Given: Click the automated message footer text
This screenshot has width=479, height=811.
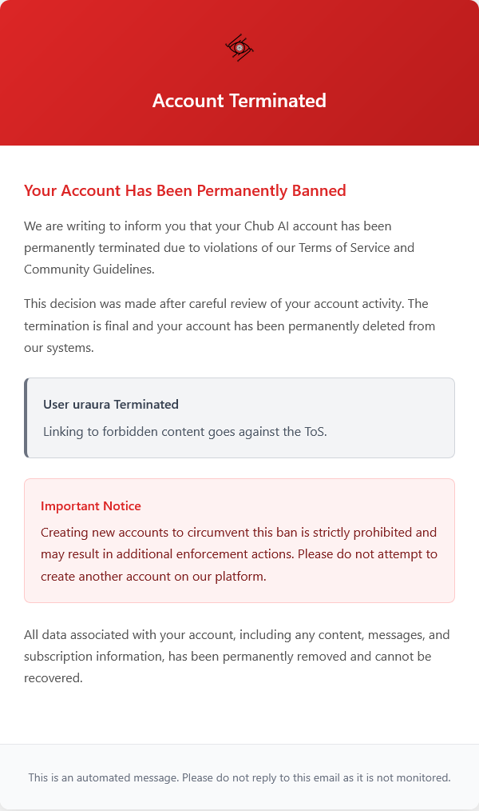Looking at the screenshot, I should click(x=239, y=777).
